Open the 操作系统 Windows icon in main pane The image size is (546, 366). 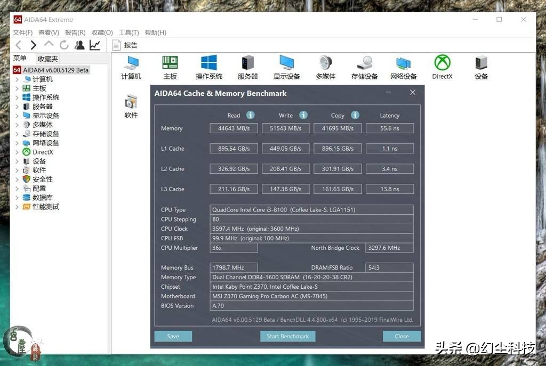click(209, 68)
